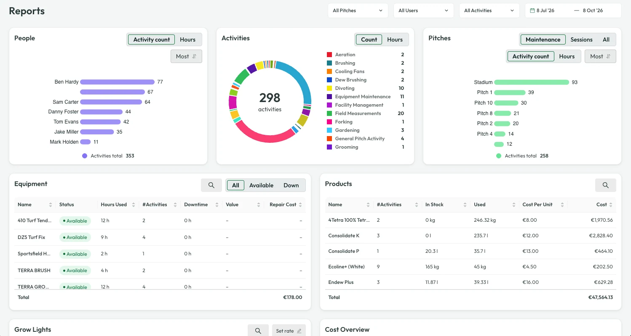Select Activity count in the Pitches panel
Screen dimensions: 631x336
click(531, 56)
